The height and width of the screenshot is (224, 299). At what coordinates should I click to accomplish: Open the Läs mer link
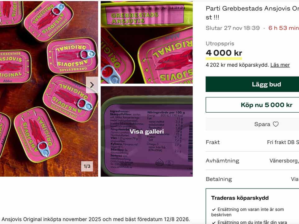(x=280, y=65)
